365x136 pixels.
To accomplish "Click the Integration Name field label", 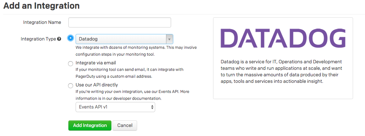I will tap(42, 22).
